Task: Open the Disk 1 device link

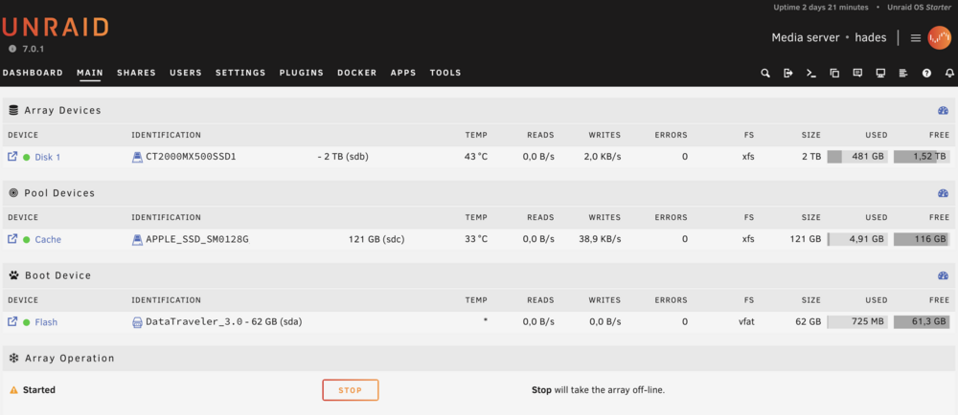Action: (x=48, y=157)
